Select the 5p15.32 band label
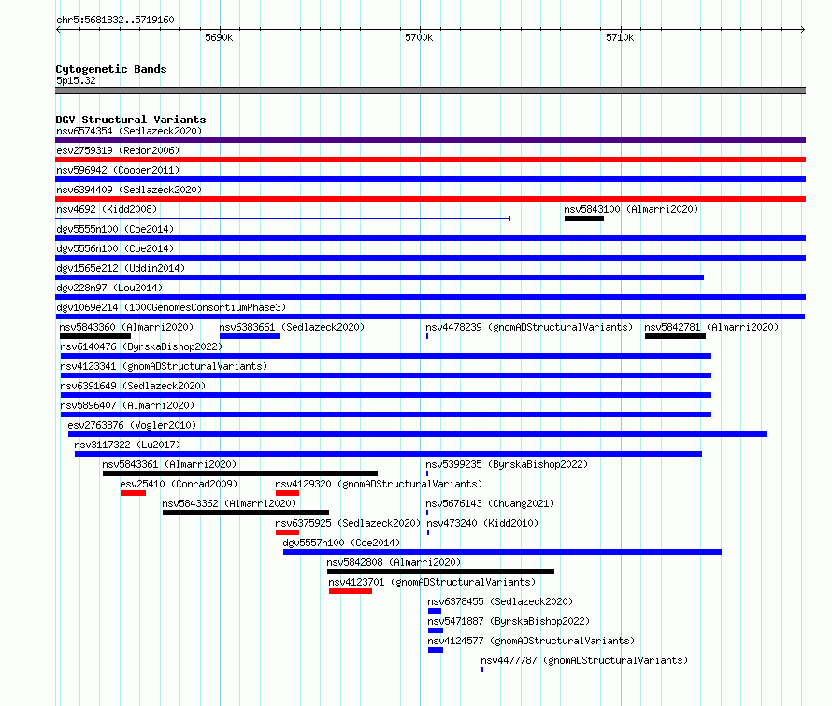Image resolution: width=832 pixels, height=706 pixels. [x=76, y=80]
